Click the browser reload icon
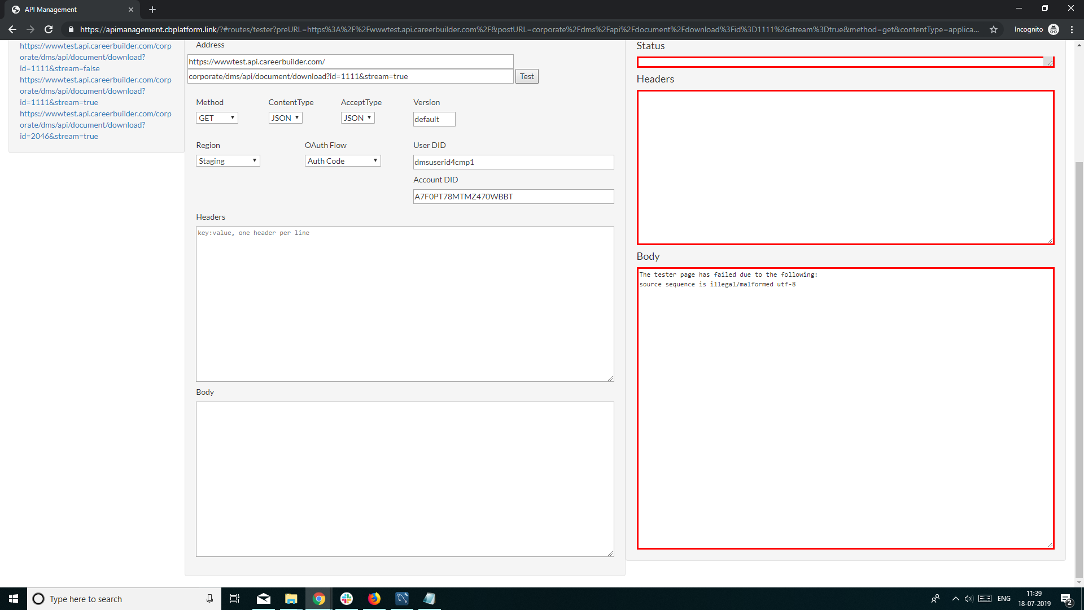This screenshot has width=1084, height=610. coord(49,29)
